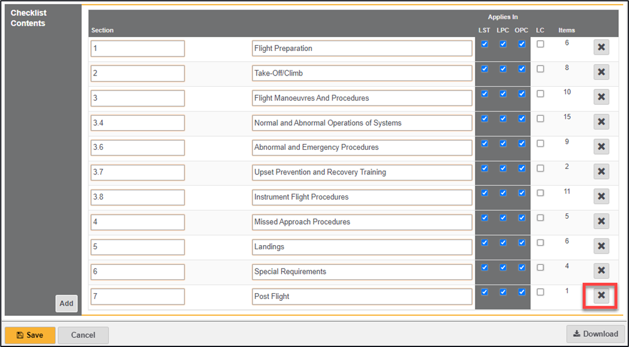Enable LC for Special Requirements
This screenshot has height=347, width=629.
tap(540, 267)
